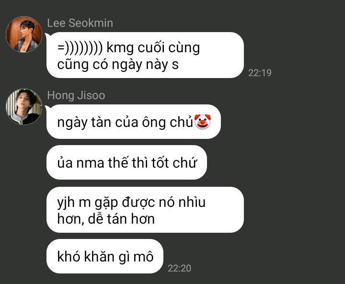Open Lee Seokmin's profile picture

tap(24, 34)
